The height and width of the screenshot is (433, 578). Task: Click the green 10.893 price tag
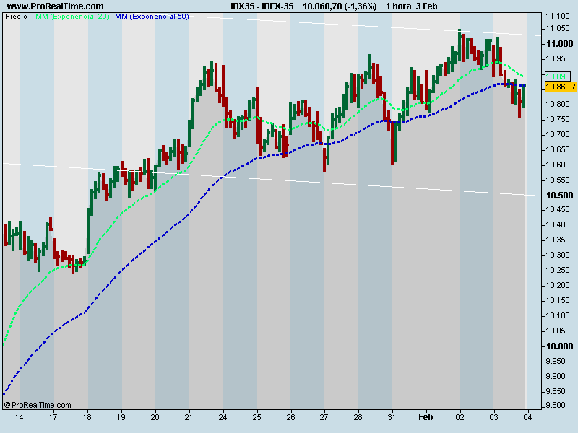click(x=558, y=76)
